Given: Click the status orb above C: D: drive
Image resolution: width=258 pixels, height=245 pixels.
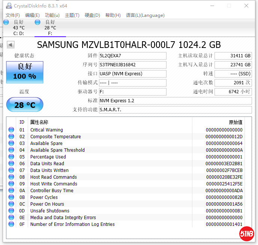Looking at the screenshot, I should pyautogui.click(x=6, y=22).
